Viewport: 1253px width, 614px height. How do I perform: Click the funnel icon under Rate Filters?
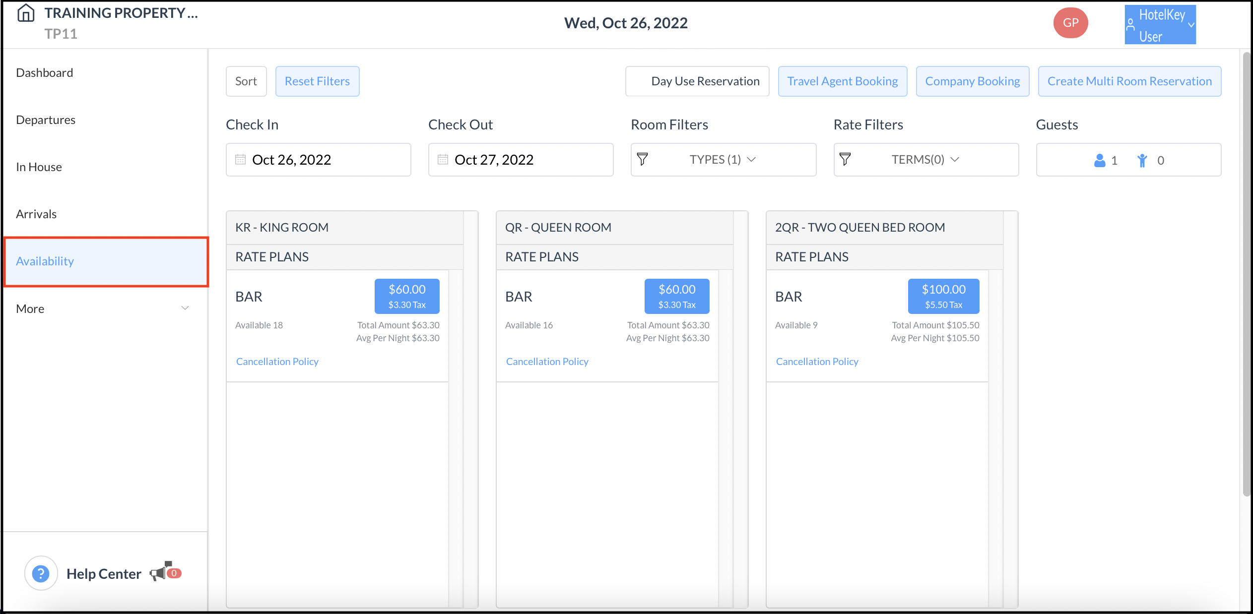point(845,159)
